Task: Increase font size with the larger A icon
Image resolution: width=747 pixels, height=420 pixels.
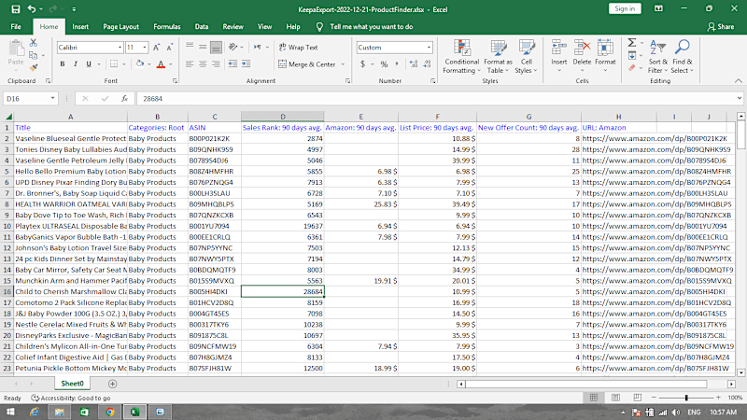Action: [x=156, y=48]
